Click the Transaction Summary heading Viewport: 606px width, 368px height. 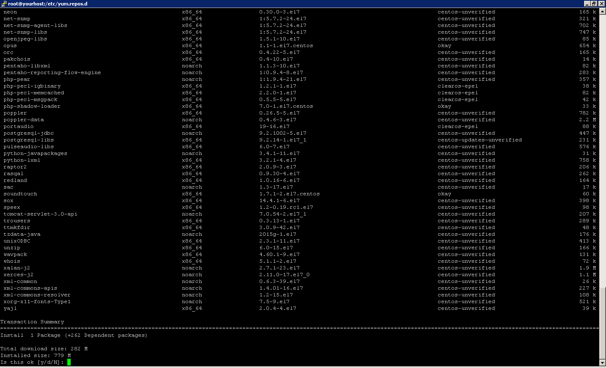(x=32, y=322)
